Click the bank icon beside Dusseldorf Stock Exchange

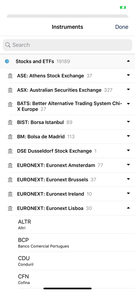tap(10, 151)
